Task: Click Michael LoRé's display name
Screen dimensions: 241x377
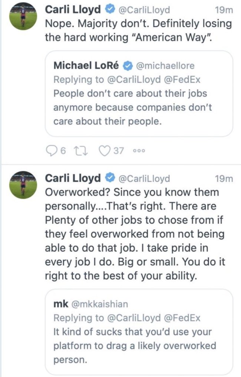Action: coord(86,66)
